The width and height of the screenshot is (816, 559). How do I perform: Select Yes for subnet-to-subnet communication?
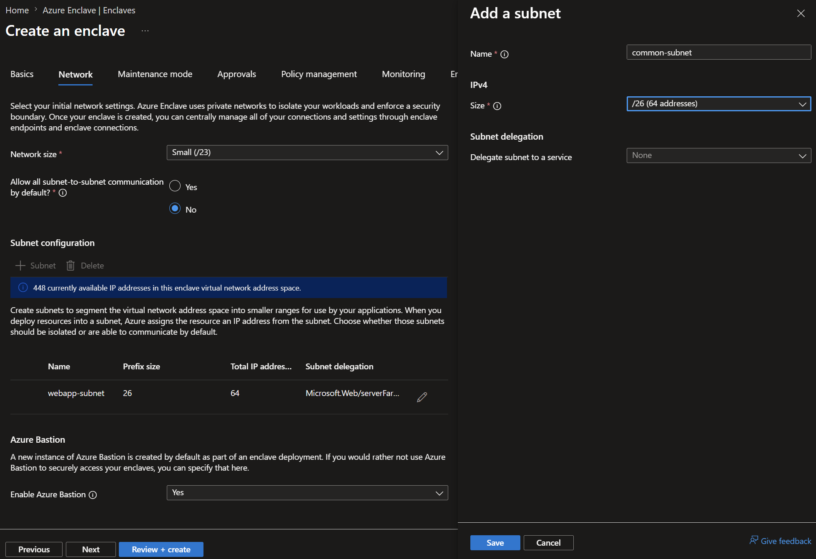[175, 186]
